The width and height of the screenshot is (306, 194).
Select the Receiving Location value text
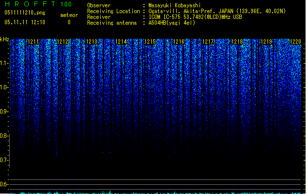click(217, 11)
